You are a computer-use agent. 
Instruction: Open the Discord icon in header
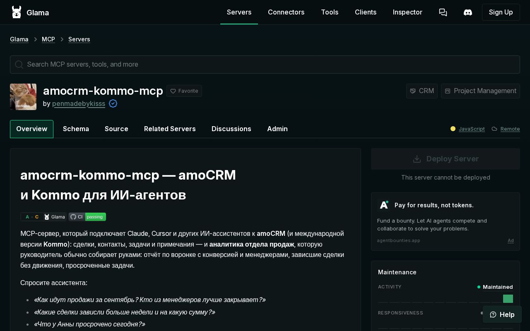pos(468,12)
